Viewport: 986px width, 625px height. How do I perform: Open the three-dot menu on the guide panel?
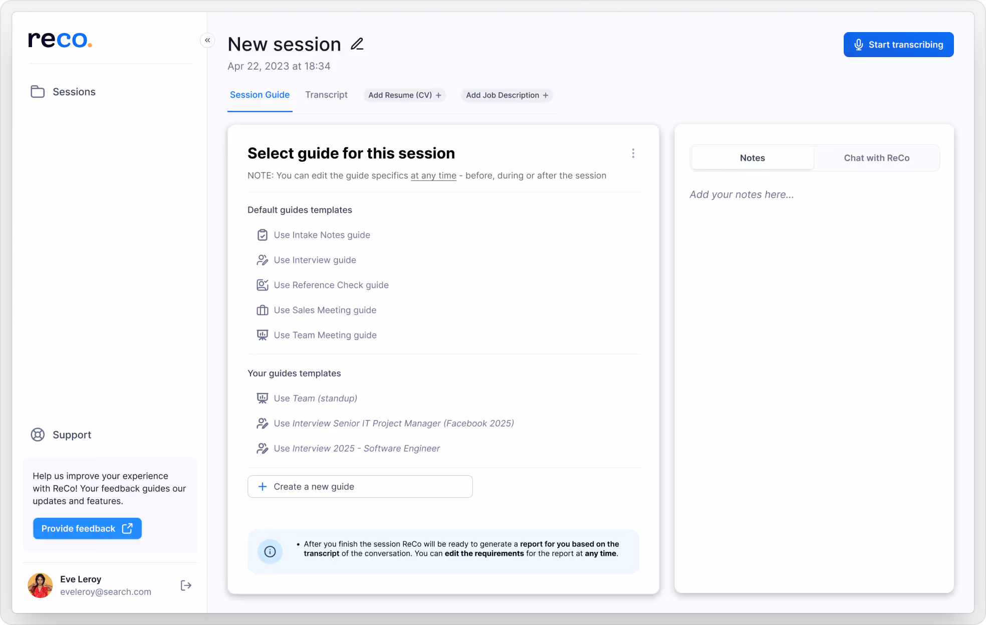coord(633,153)
